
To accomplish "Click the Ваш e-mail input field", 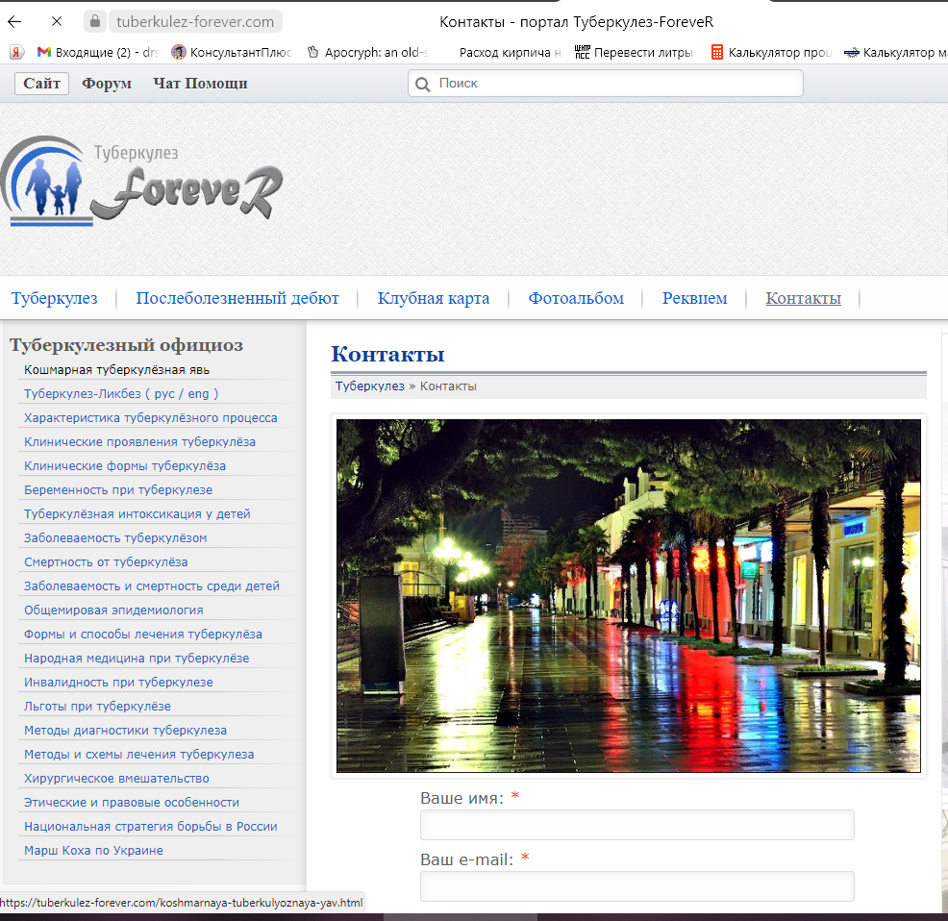I will (637, 886).
